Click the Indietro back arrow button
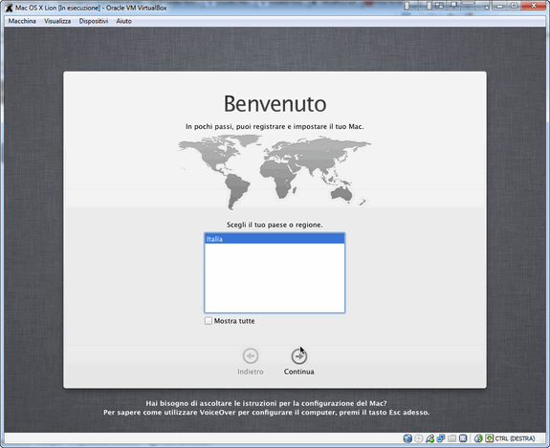The image size is (550, 448). pos(250,356)
